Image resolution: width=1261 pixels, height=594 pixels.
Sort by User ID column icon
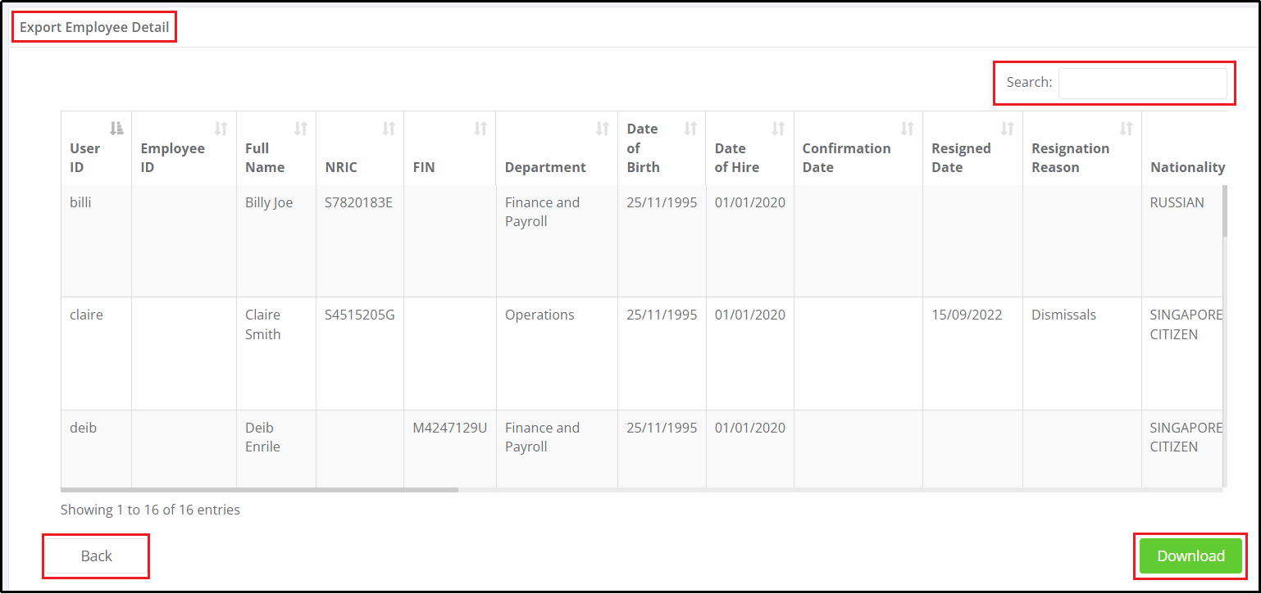[x=116, y=128]
